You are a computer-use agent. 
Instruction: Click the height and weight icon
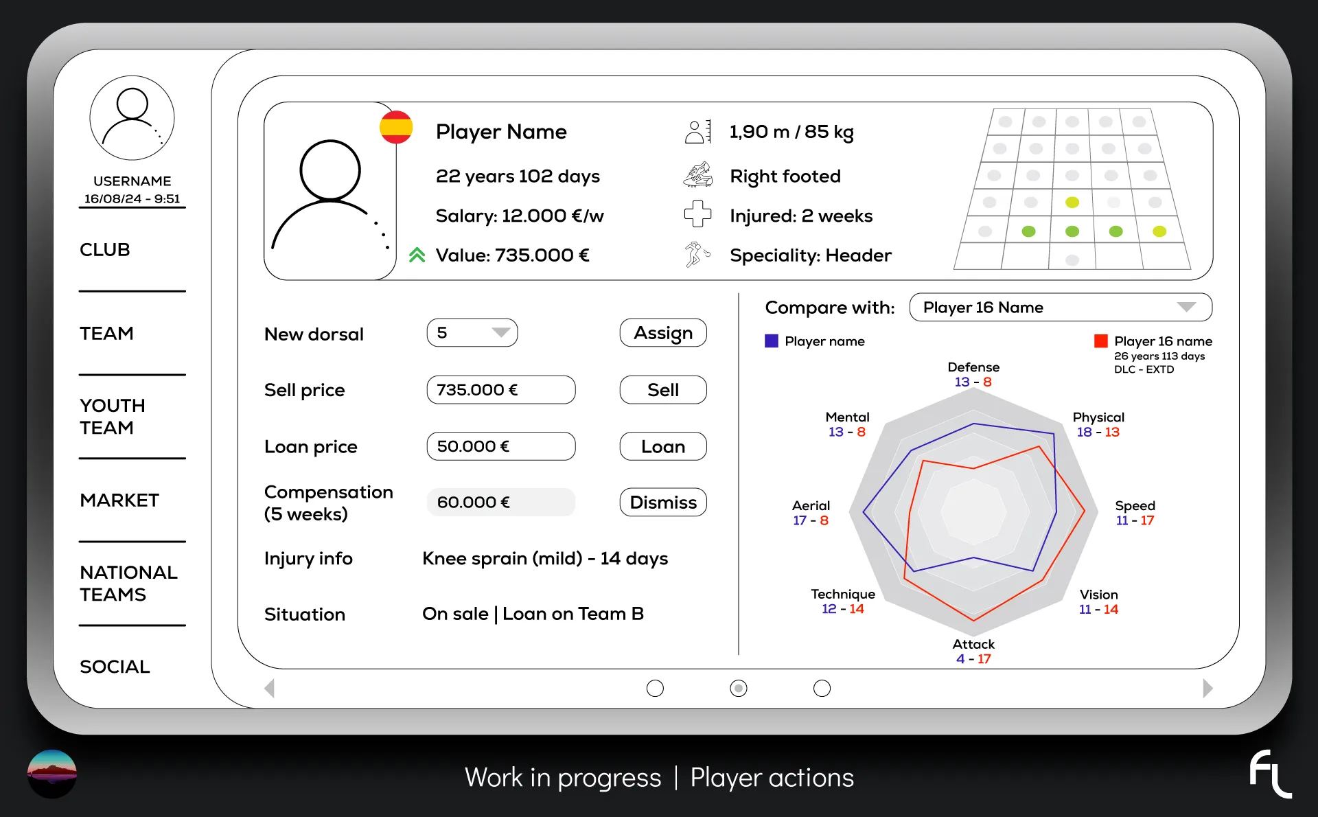pos(698,131)
